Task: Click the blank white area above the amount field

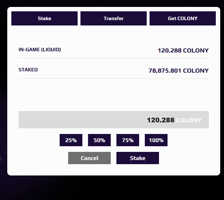Action: (x=114, y=94)
